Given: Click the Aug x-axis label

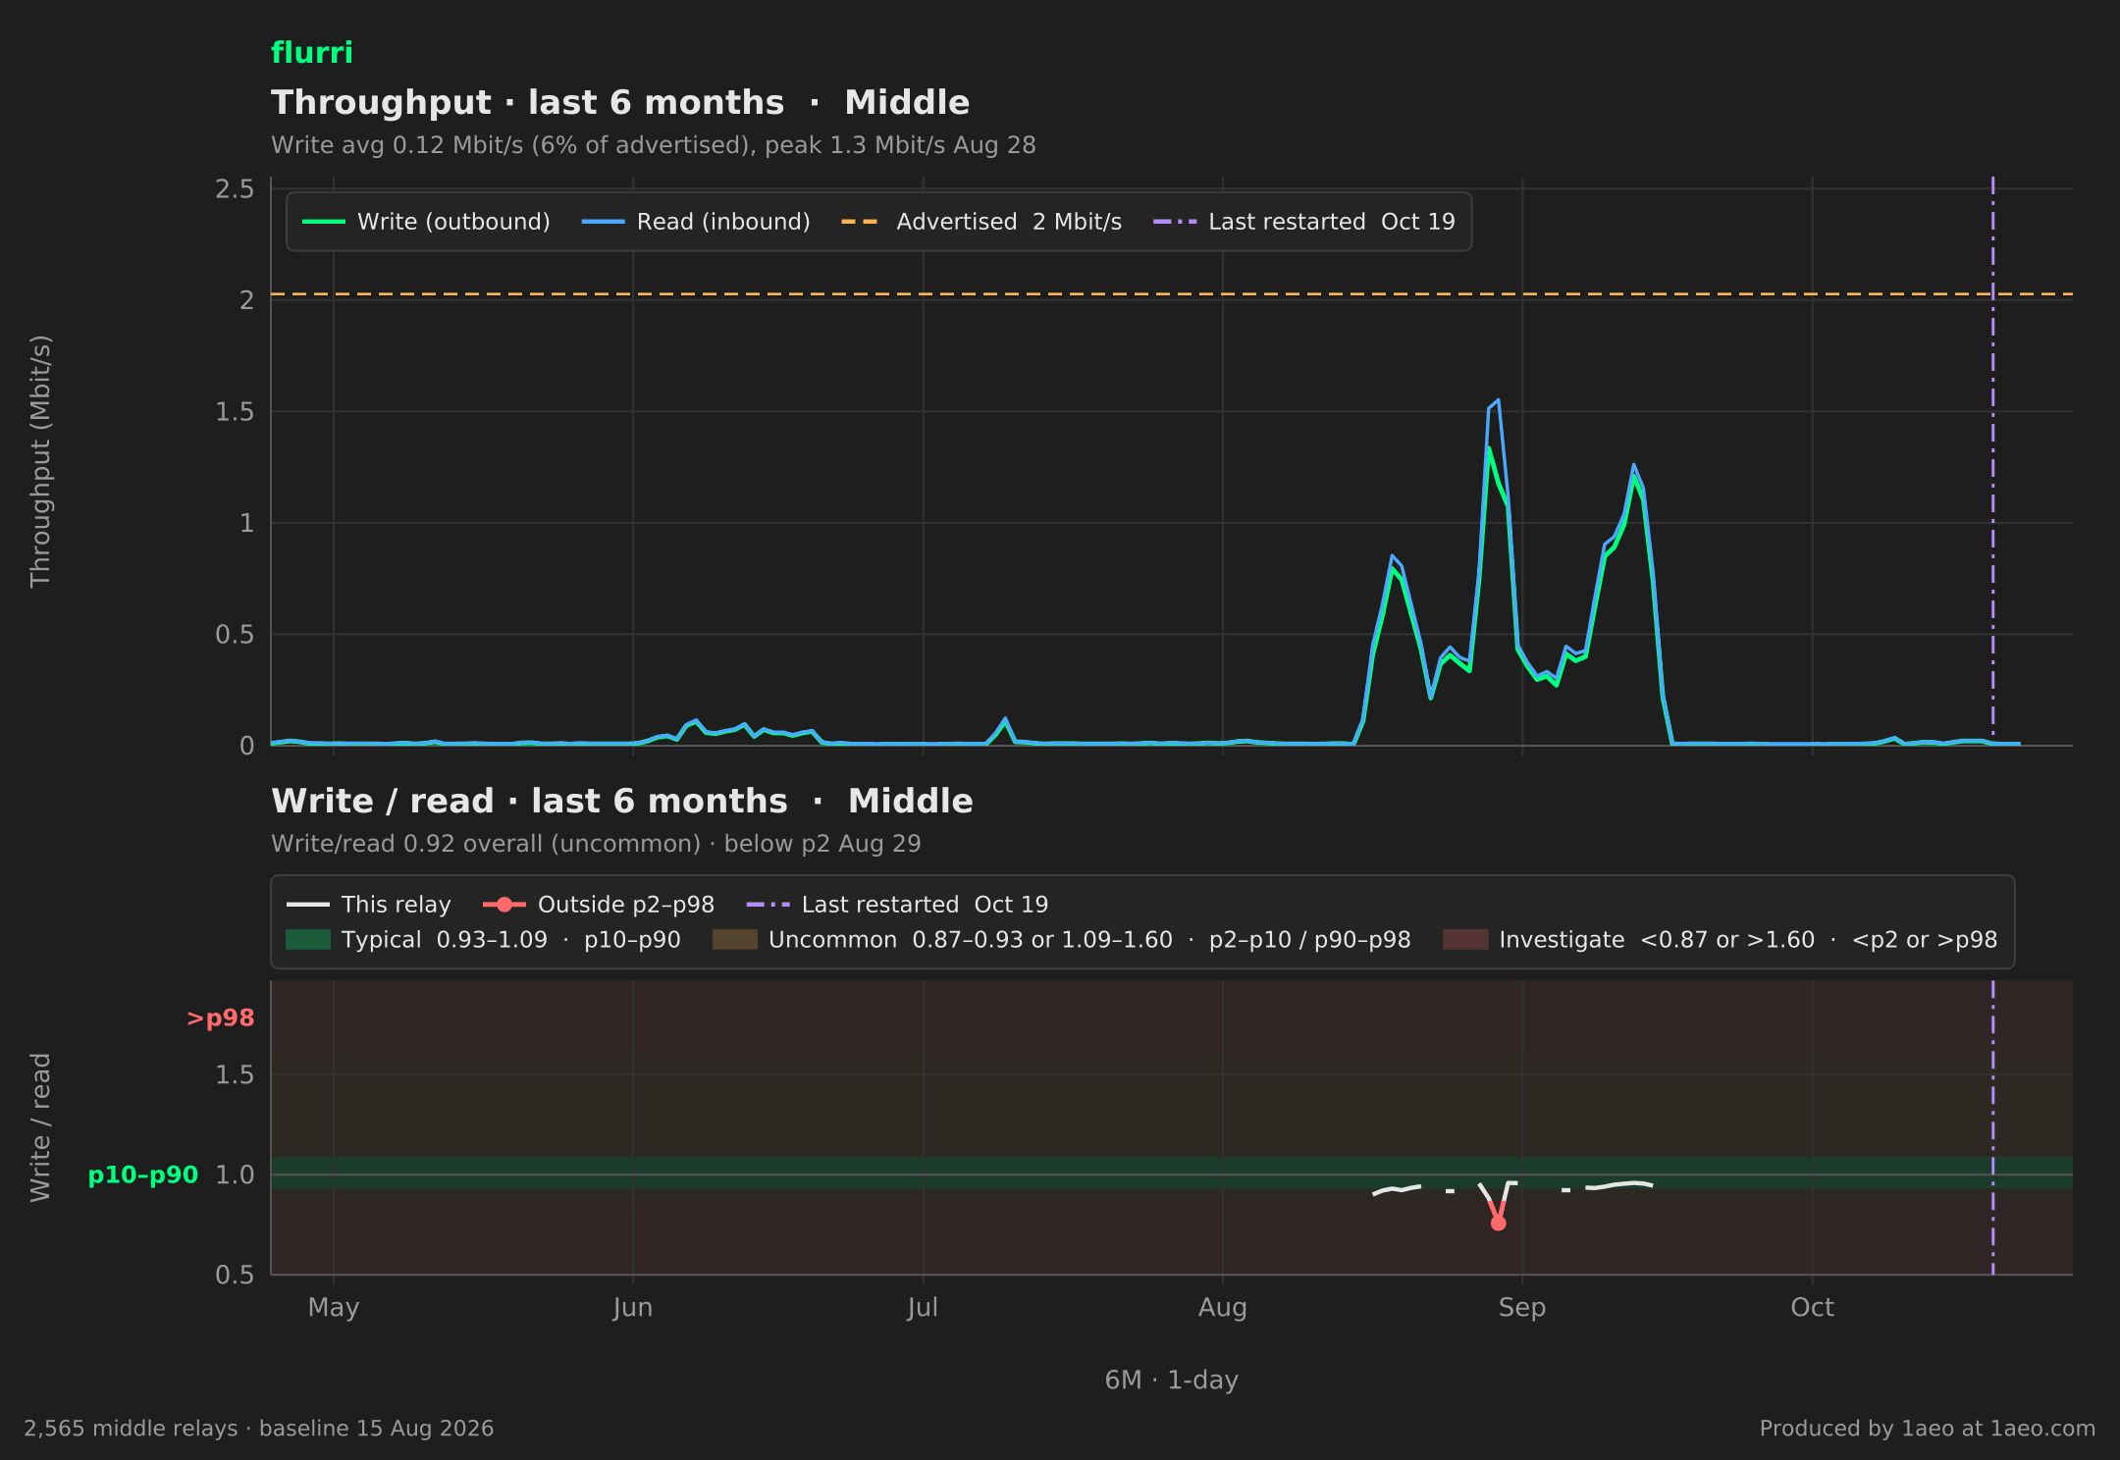Looking at the screenshot, I should [1223, 1308].
